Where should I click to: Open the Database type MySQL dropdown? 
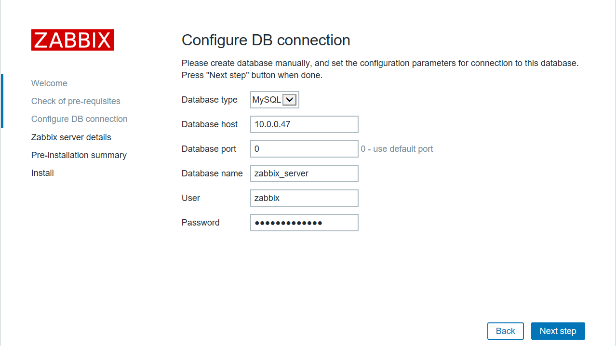[275, 100]
